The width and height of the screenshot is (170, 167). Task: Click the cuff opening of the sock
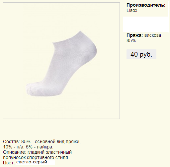pyautogui.click(x=66, y=37)
